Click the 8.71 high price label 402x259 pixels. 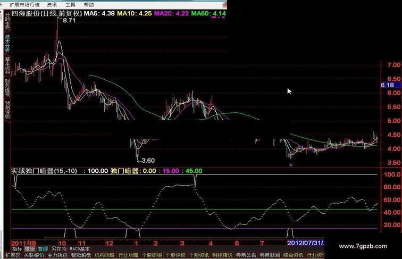[69, 21]
